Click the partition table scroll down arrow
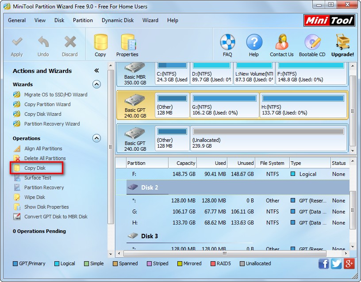Screen dimensions: 361x282 353,247
